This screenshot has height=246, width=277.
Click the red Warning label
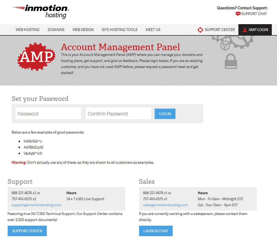pos(19,162)
